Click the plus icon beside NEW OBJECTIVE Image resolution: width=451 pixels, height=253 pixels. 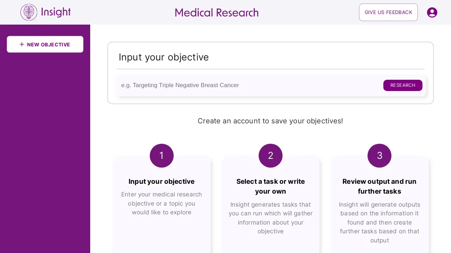(21, 44)
